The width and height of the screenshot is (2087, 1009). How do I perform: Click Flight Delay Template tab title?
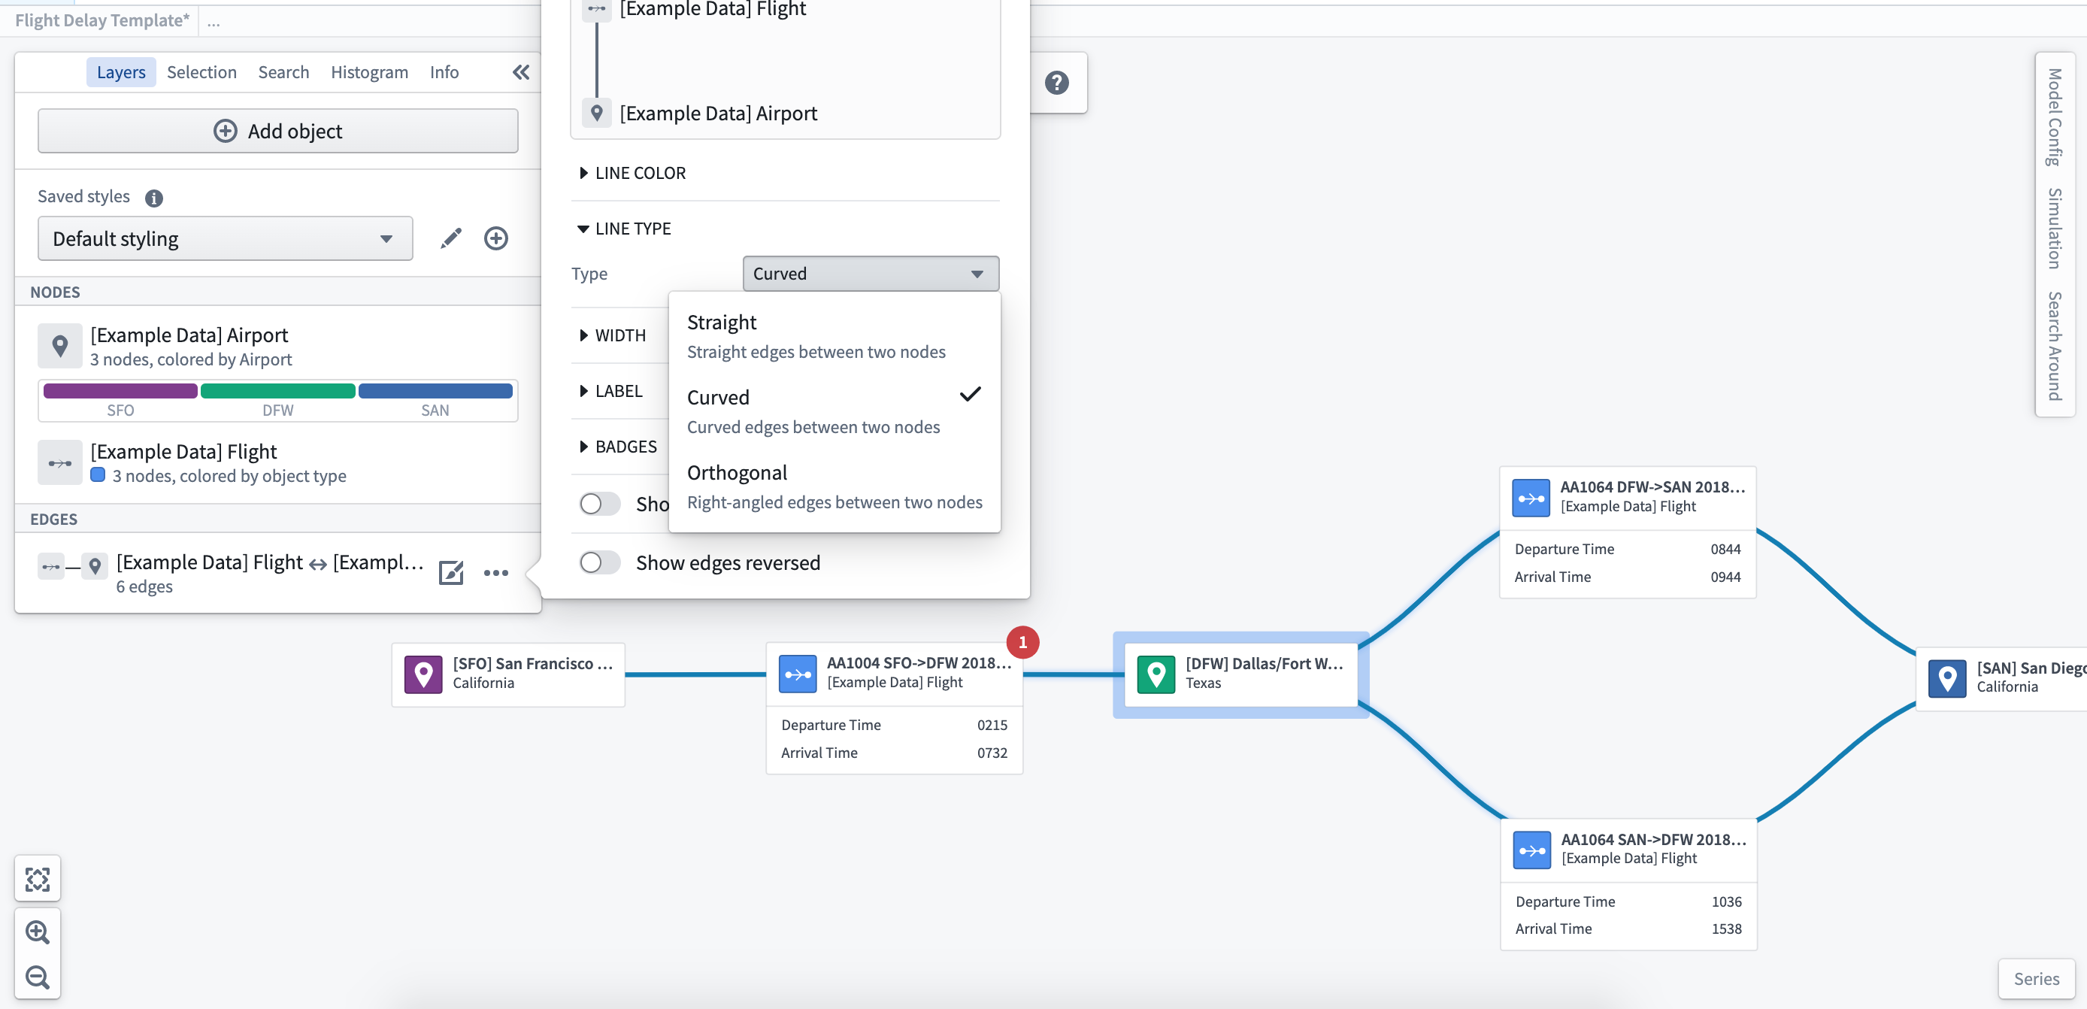pyautogui.click(x=102, y=21)
